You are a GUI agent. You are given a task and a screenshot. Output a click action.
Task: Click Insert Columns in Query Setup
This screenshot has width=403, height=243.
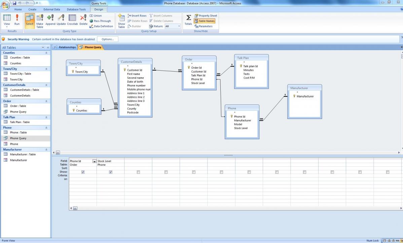(x=161, y=16)
